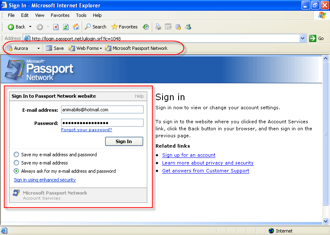Open the View menu
Image resolution: width=330 pixels, height=235 pixels.
tap(40, 15)
